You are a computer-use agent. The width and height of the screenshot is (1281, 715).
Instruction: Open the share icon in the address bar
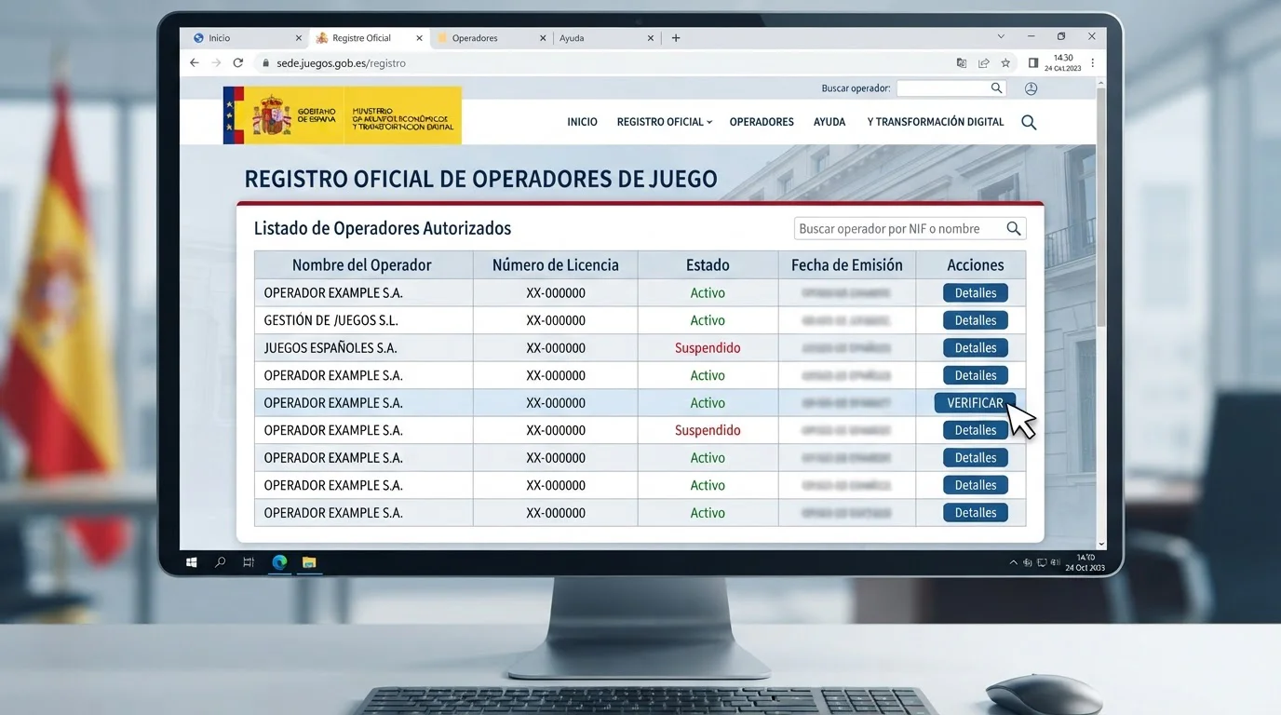pyautogui.click(x=983, y=63)
